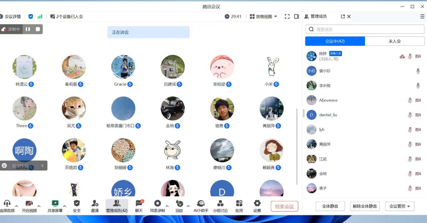427x223 pixels.
Task: Collapse the 说点什么 chat input bar
Action: coord(42,165)
